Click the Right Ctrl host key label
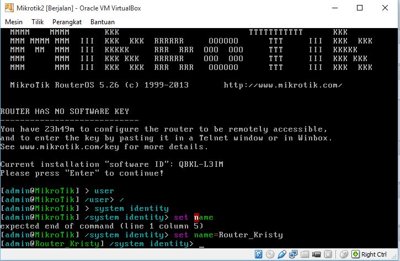This screenshot has width=400, height=261. pos(374,254)
